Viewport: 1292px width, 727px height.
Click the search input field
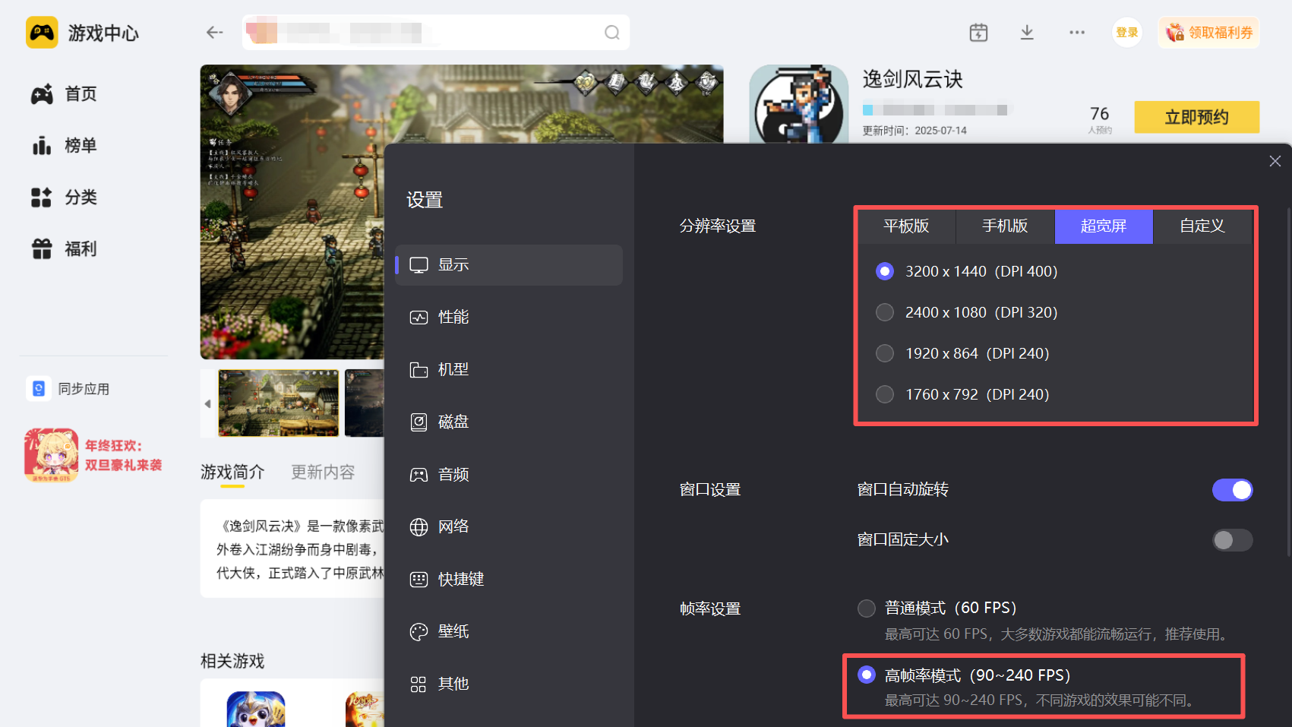(436, 33)
